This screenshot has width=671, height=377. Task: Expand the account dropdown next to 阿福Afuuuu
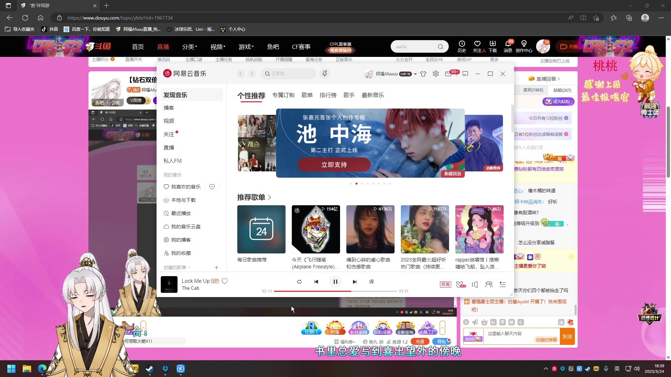click(415, 74)
